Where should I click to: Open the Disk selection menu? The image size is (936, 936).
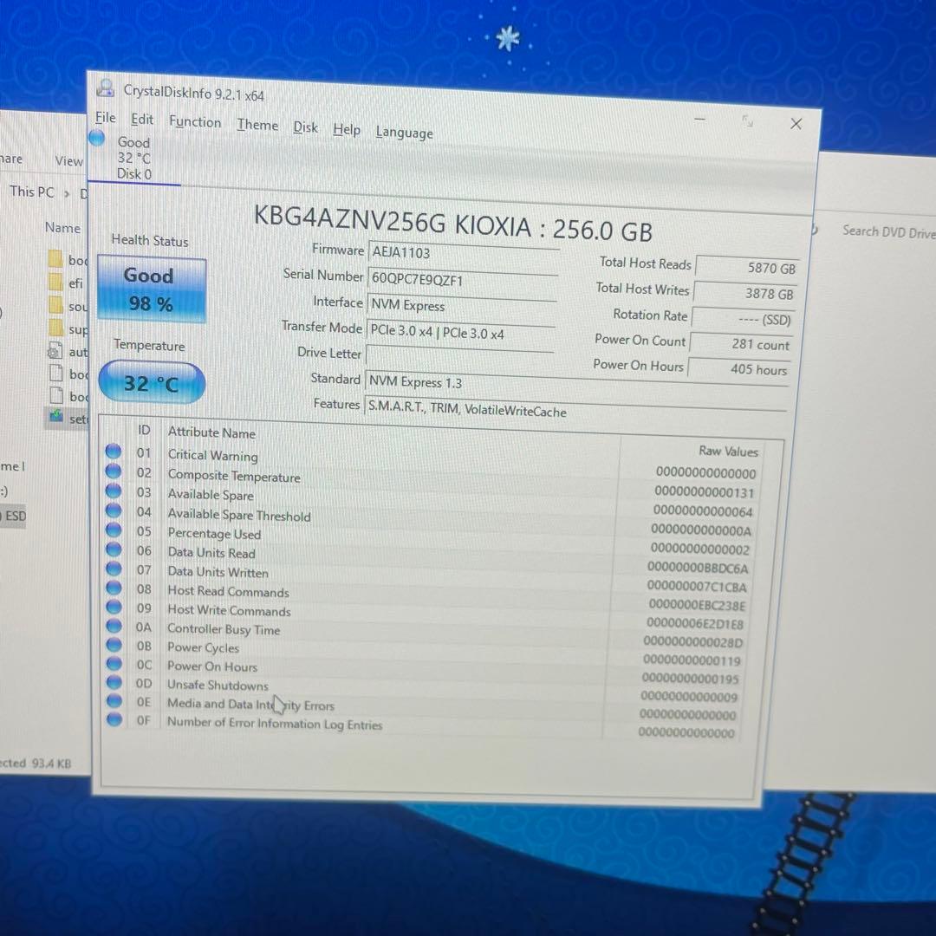(x=305, y=127)
